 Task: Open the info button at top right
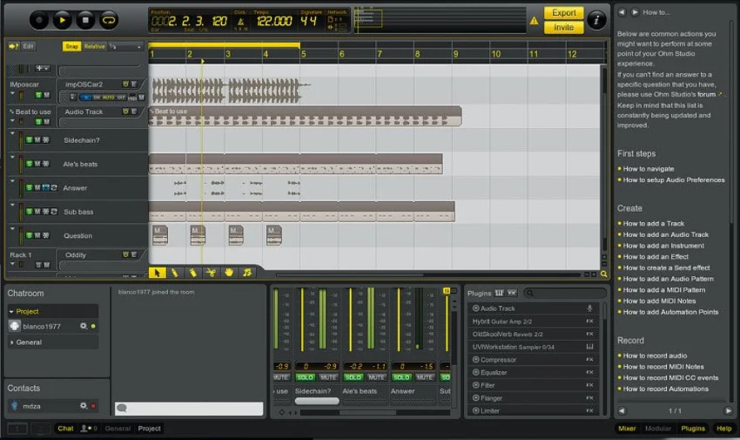tap(596, 19)
